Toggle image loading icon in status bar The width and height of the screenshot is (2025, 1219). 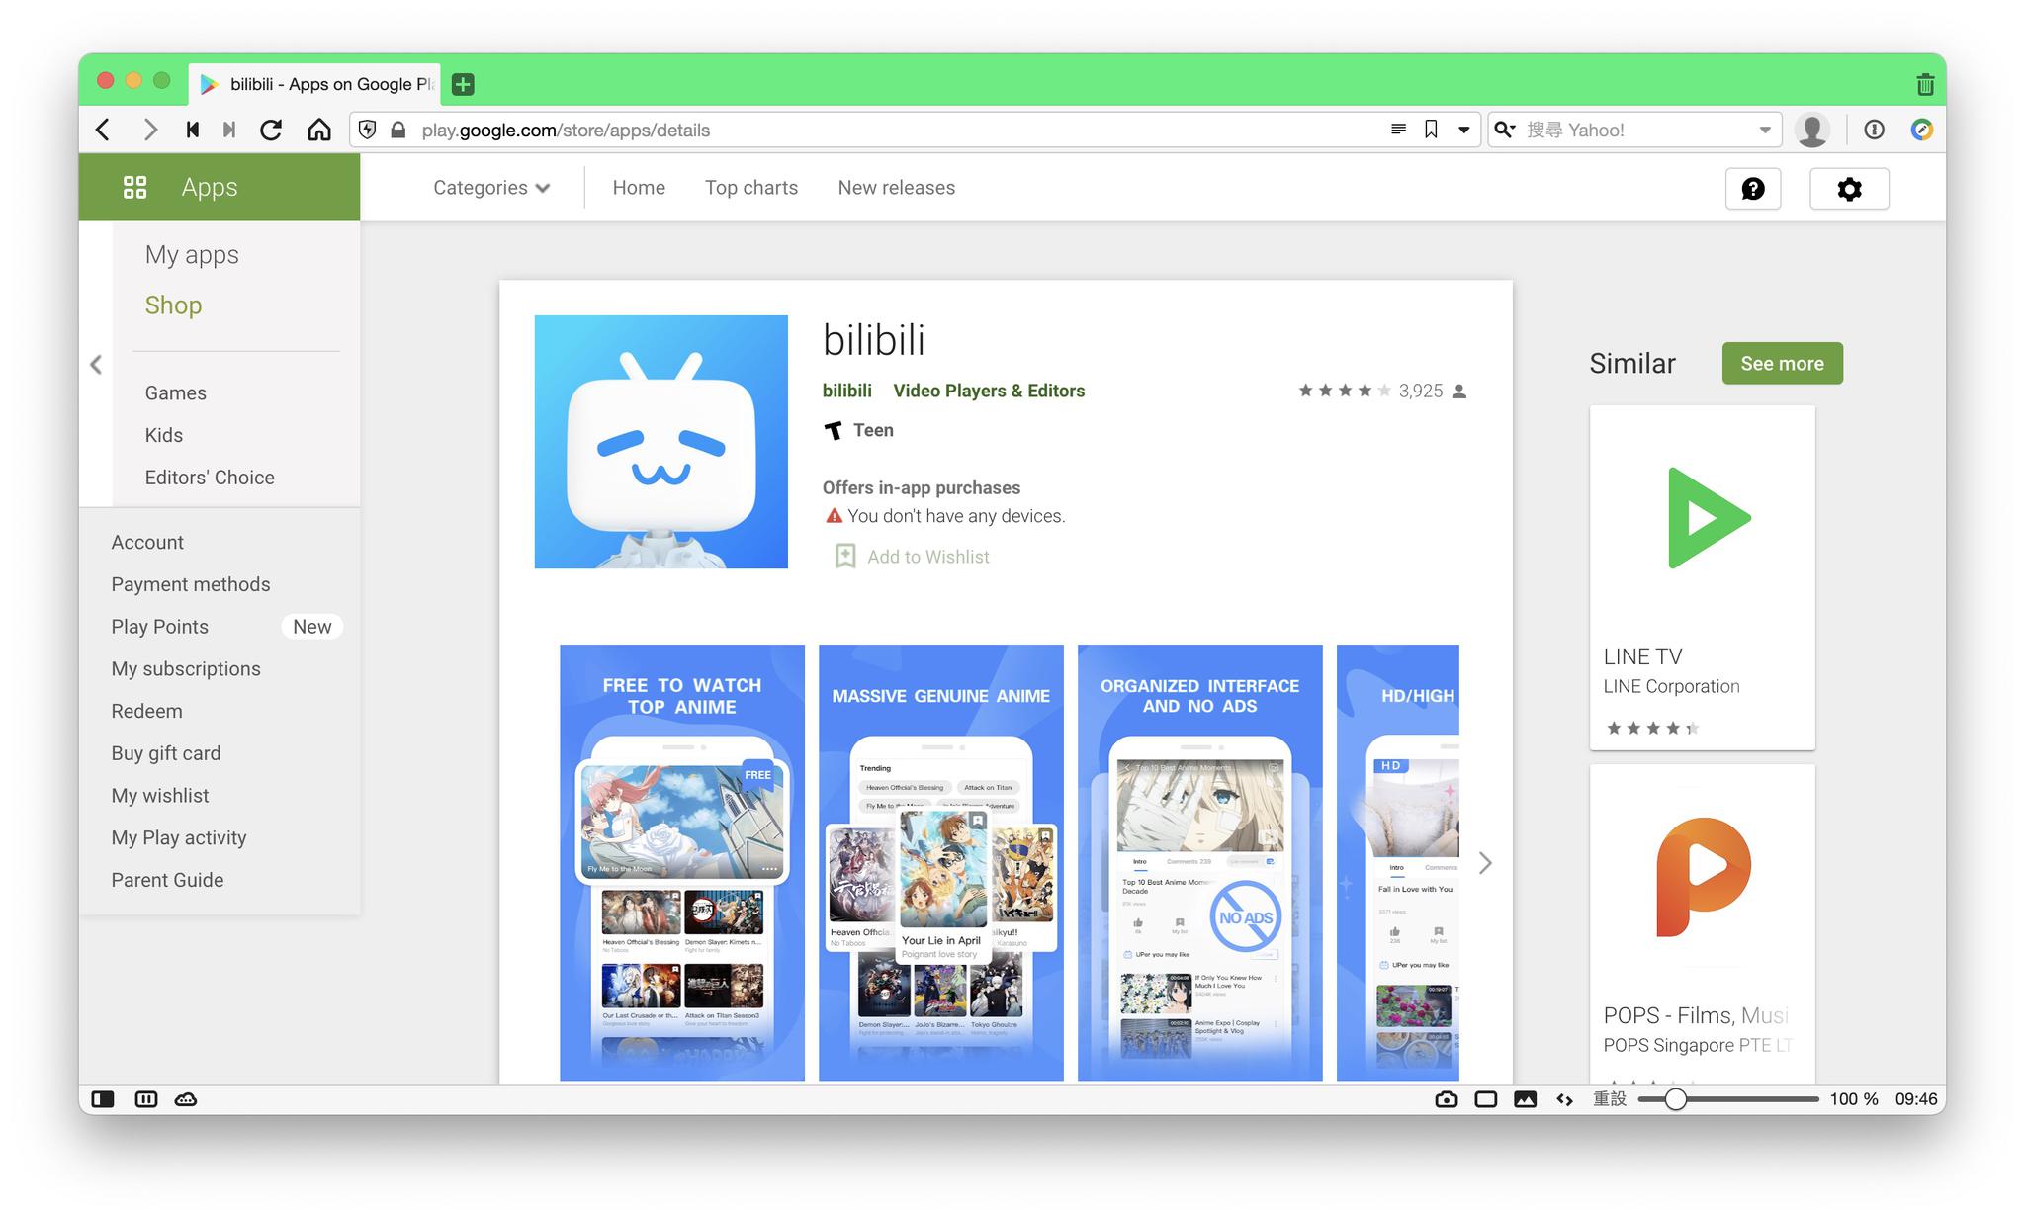click(1525, 1099)
